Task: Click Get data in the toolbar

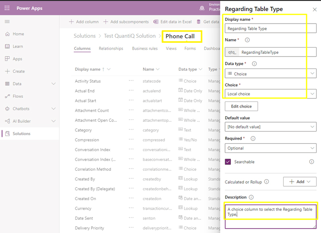Action: (208, 22)
